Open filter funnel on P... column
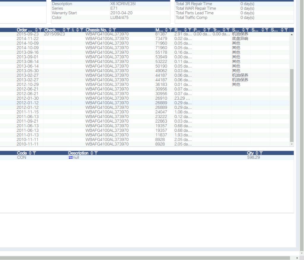Screen dimensions: 304x260 209,30
